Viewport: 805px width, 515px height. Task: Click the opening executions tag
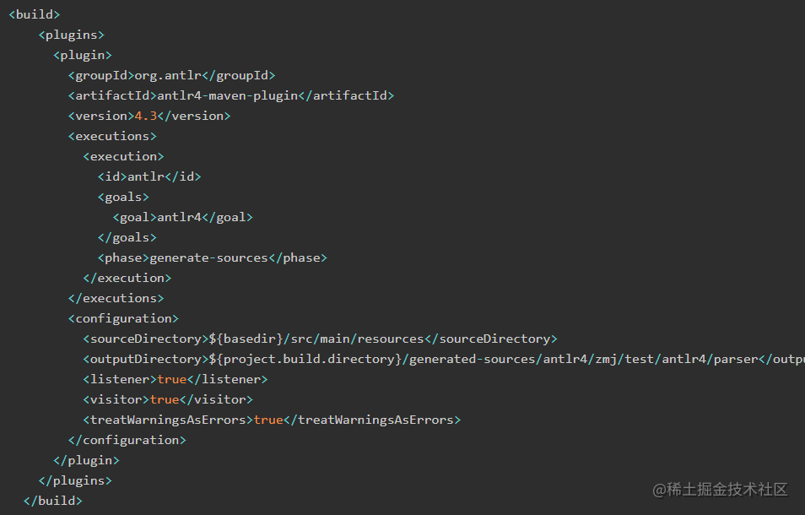(x=112, y=136)
